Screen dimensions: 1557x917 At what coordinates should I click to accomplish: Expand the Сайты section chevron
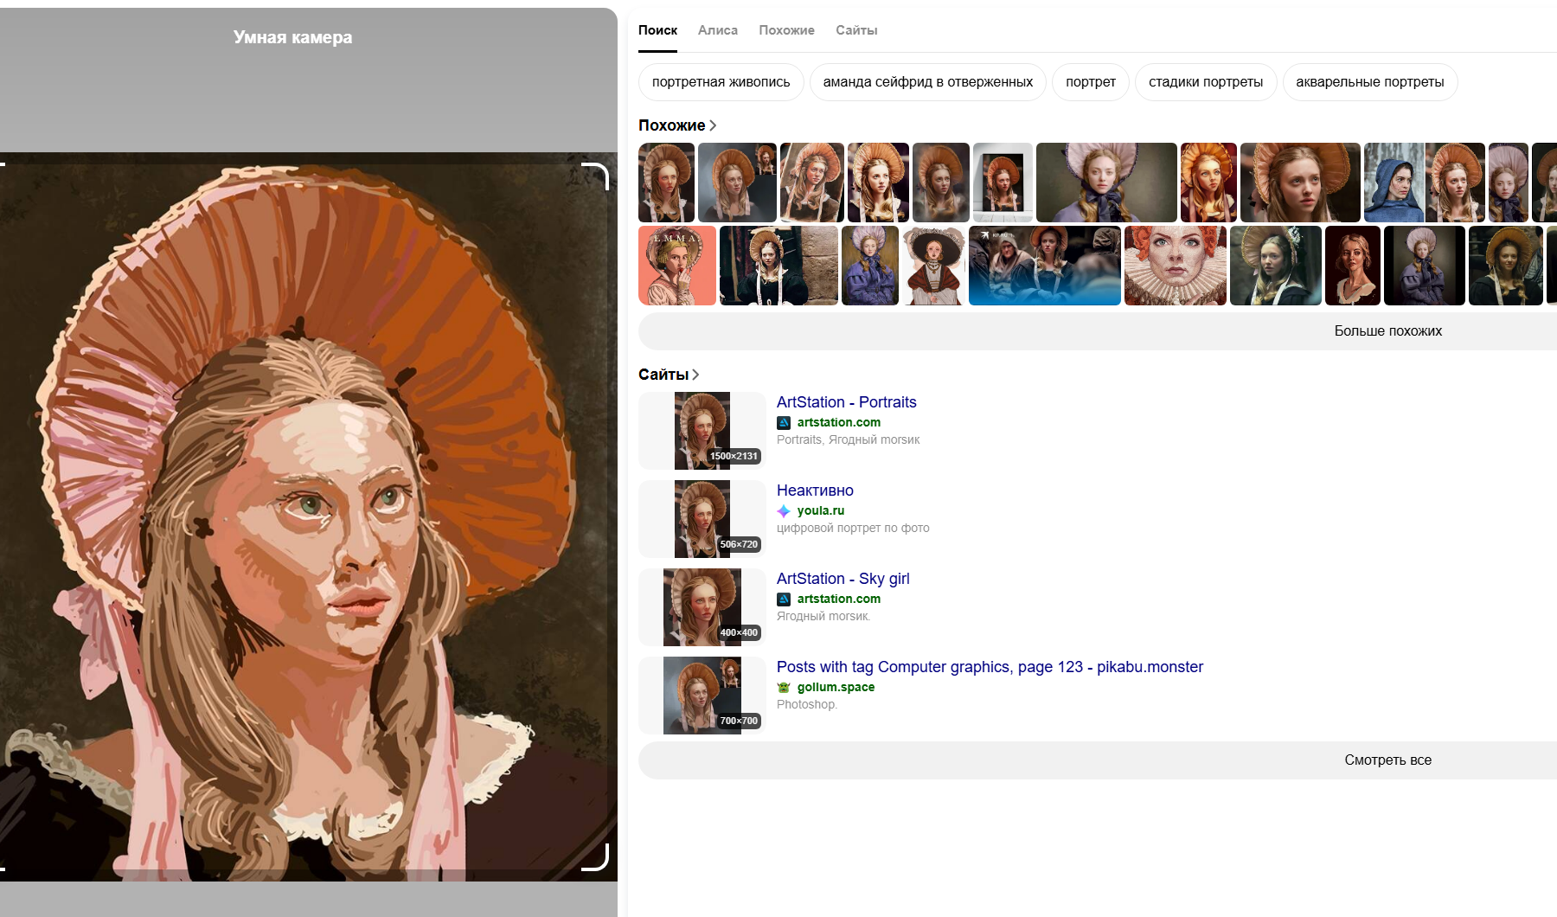coord(695,375)
